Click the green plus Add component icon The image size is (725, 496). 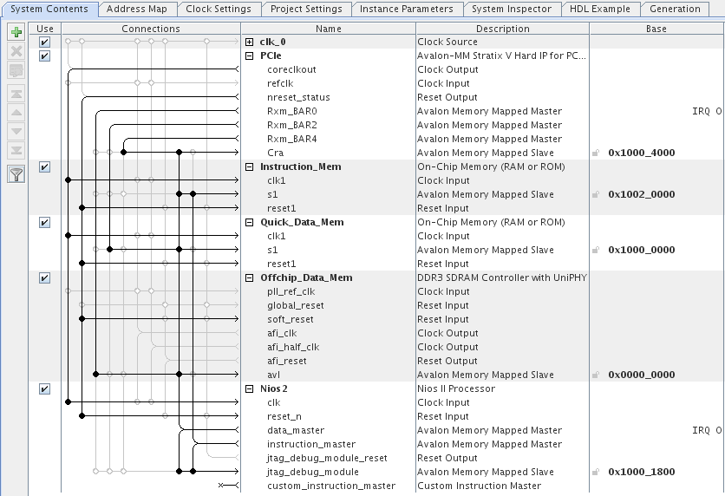16,33
